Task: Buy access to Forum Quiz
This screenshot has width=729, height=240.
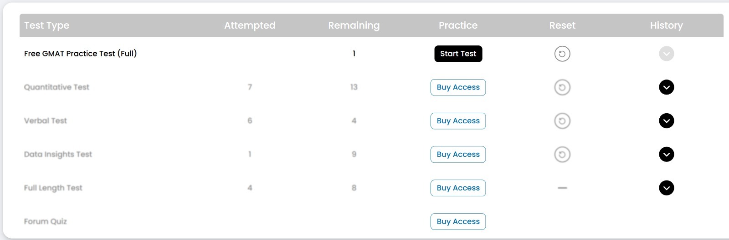Action: [x=458, y=222]
